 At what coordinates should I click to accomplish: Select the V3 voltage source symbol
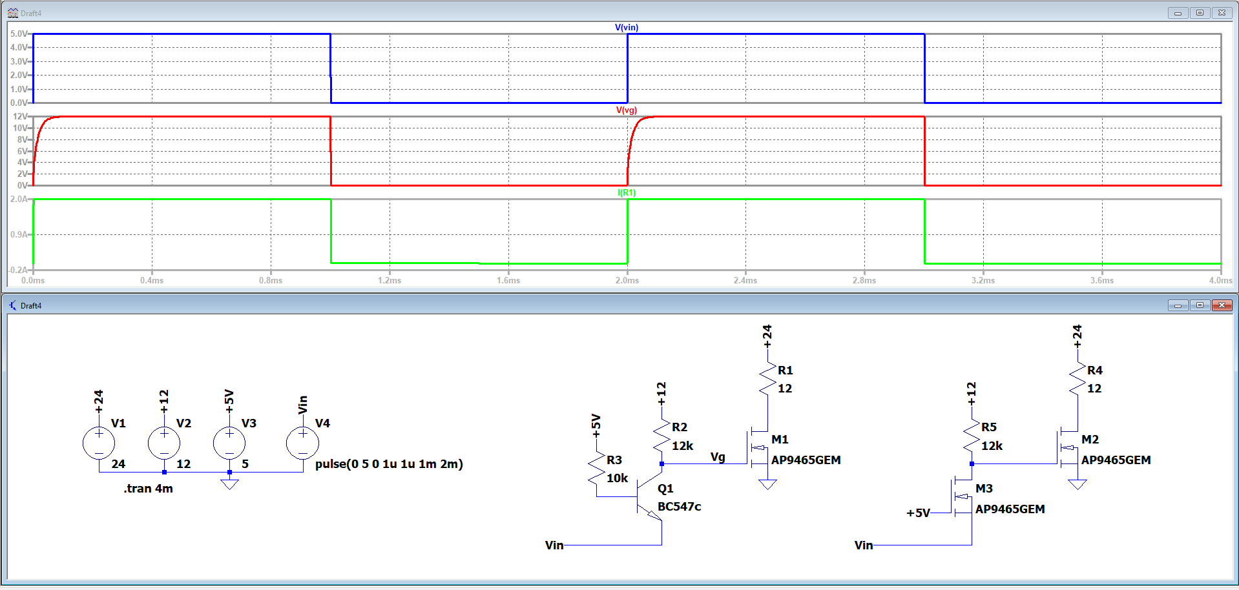click(x=229, y=443)
